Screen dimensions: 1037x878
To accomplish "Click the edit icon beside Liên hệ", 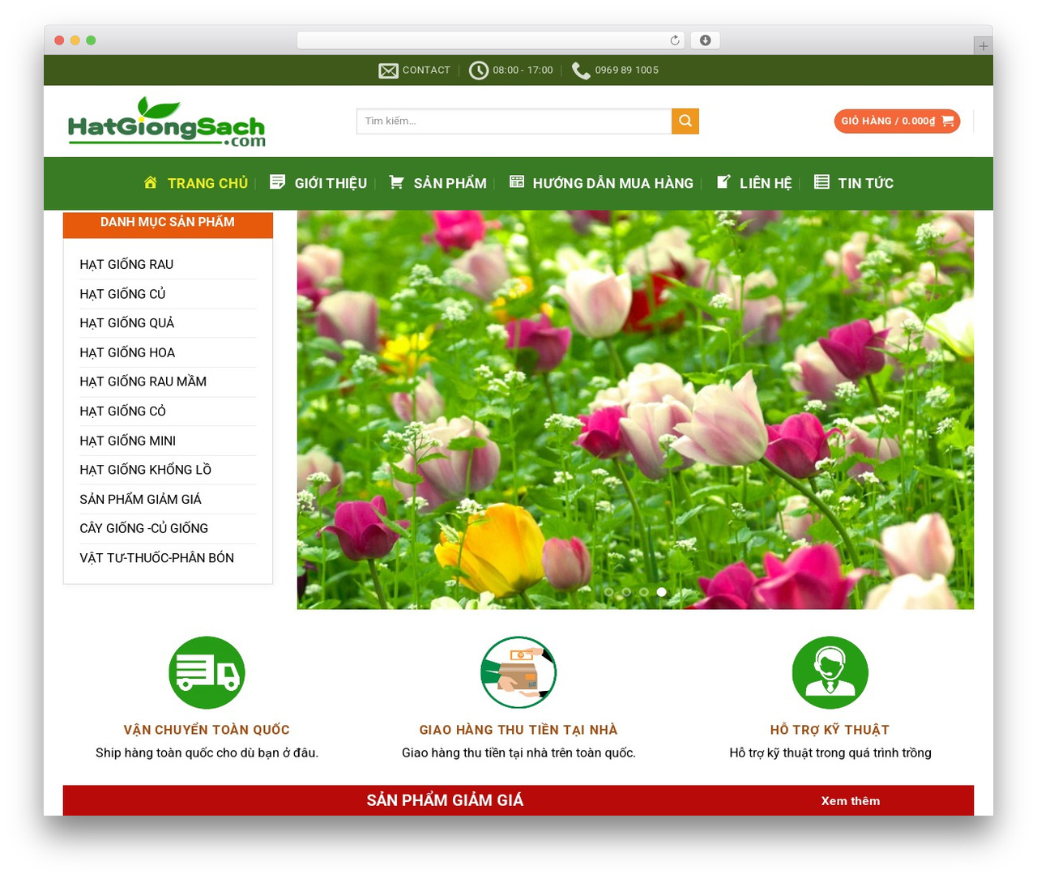I will 723,182.
